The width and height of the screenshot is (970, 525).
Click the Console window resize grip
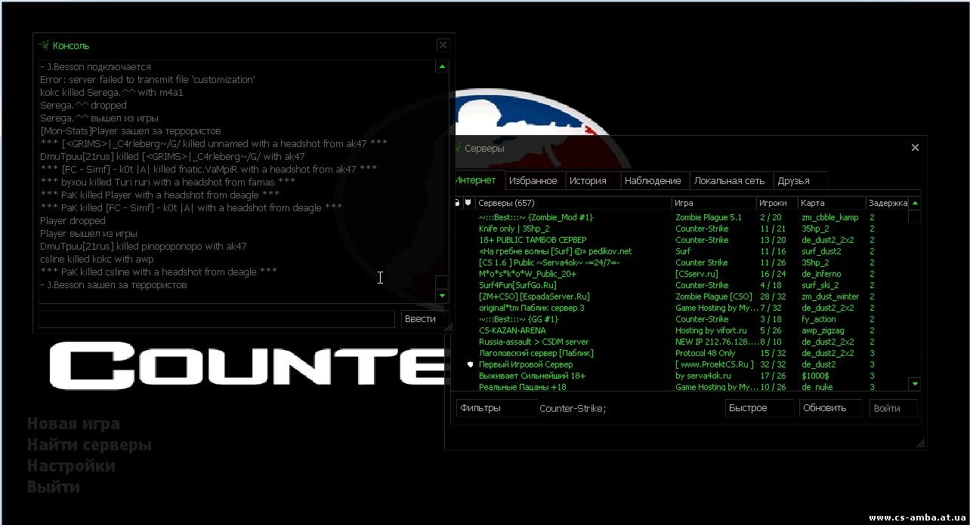[450, 327]
